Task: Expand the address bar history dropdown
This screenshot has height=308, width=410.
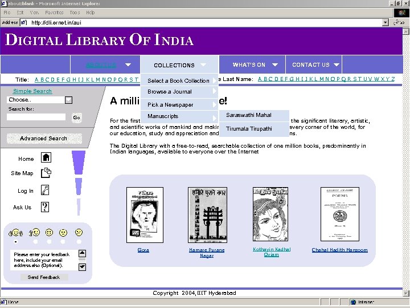Action: 385,22
